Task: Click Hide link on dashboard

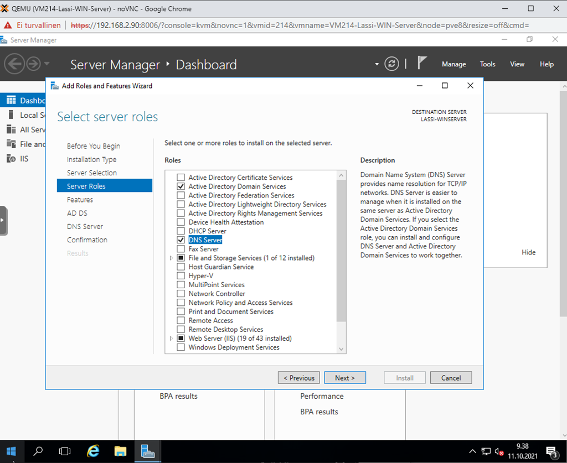Action: [x=528, y=252]
